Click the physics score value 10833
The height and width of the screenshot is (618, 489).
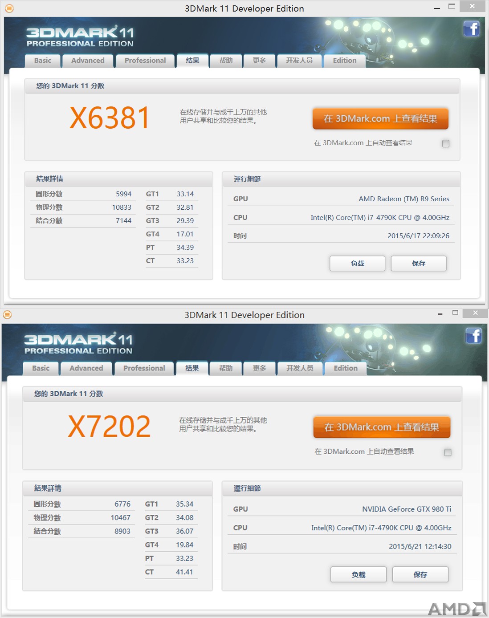pos(122,207)
